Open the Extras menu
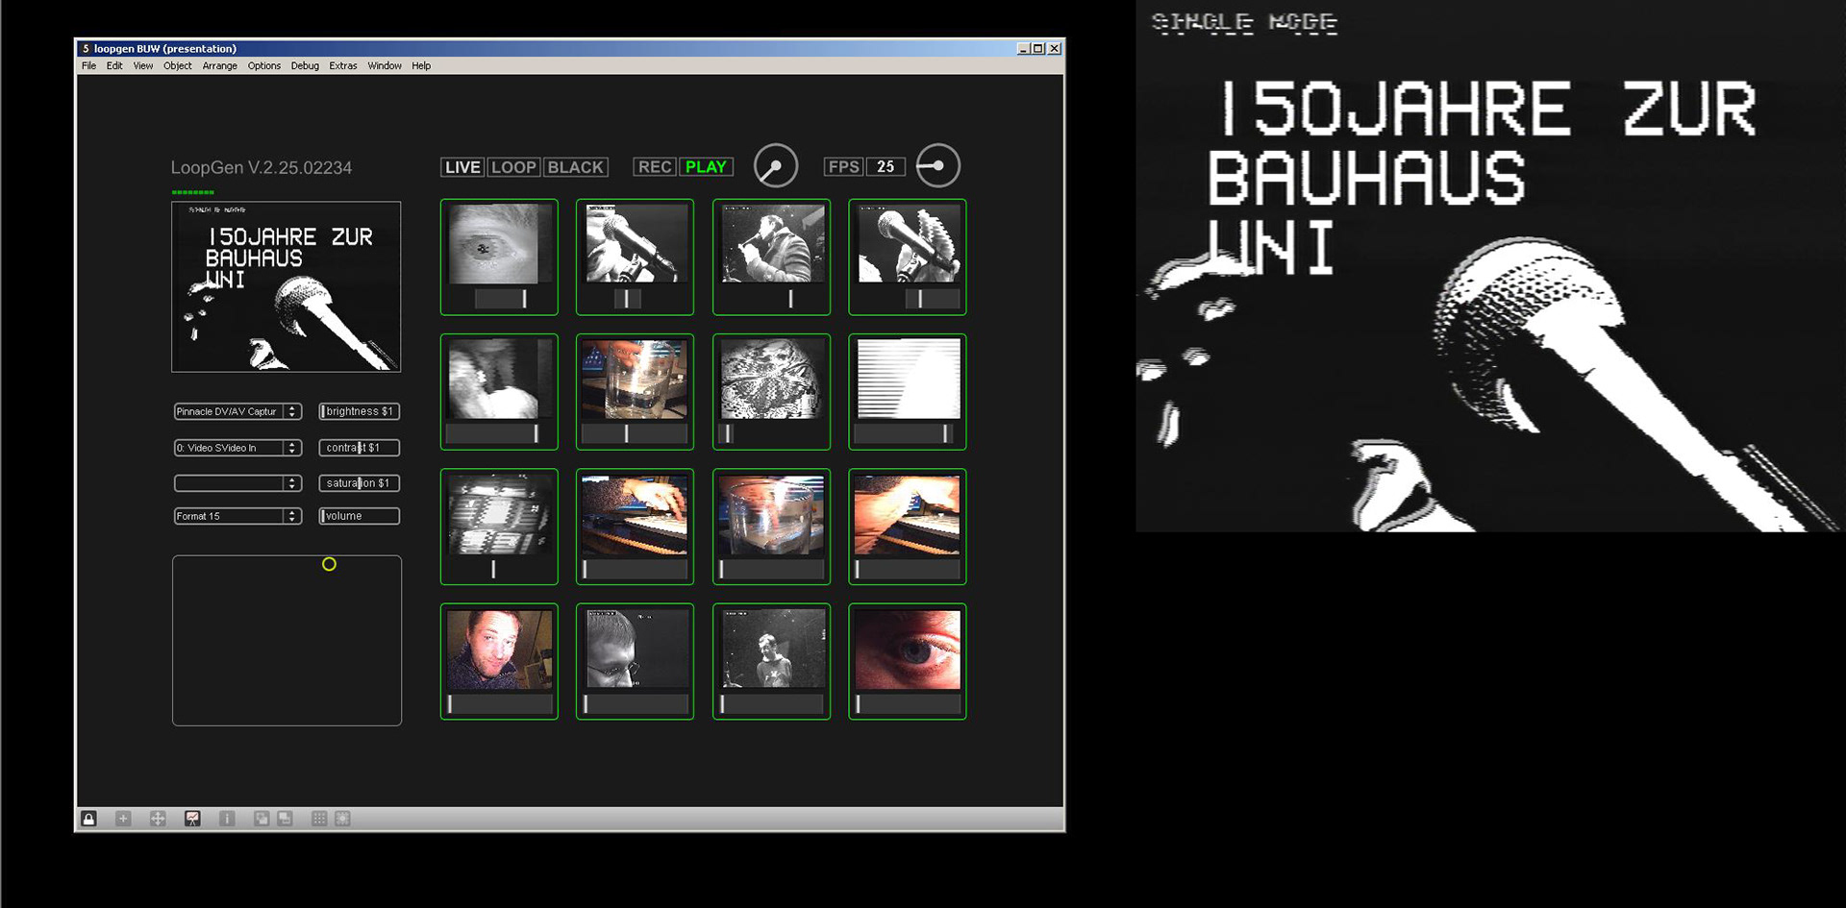The height and width of the screenshot is (908, 1846). [343, 66]
